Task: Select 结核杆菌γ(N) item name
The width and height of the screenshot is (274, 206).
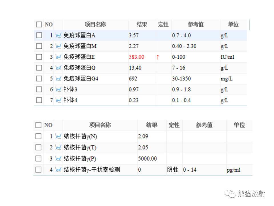Action: click(80, 136)
